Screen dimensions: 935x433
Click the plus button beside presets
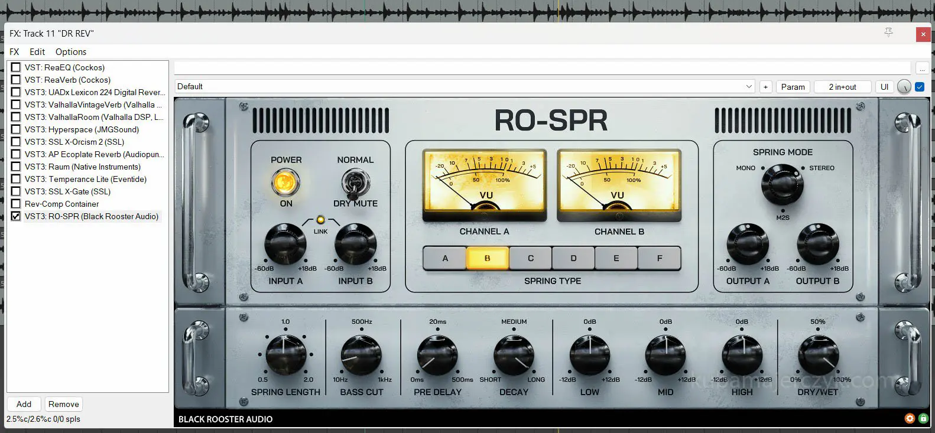pos(765,87)
